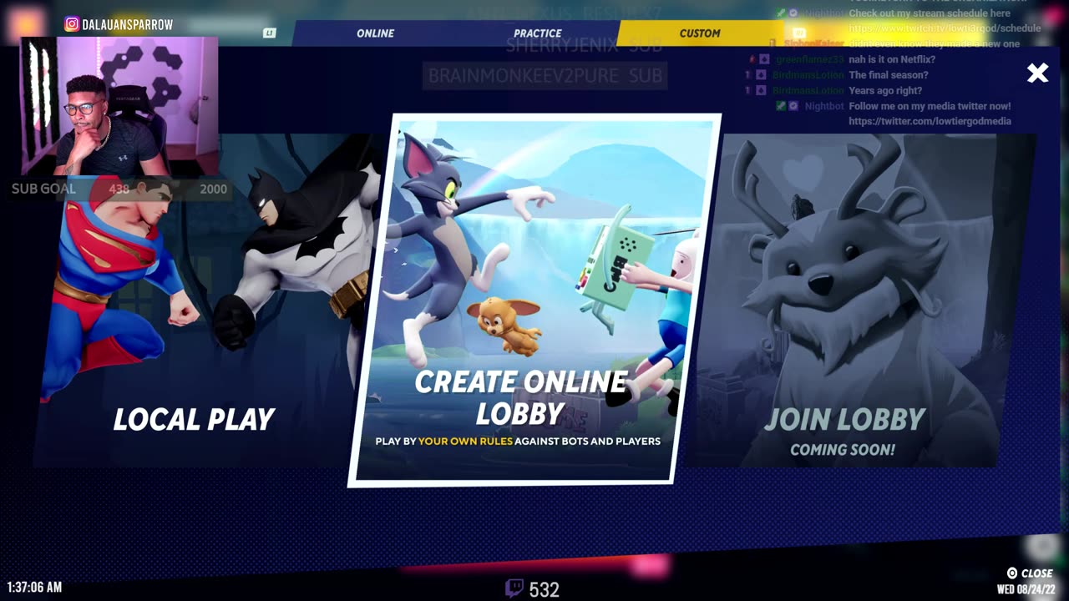The height and width of the screenshot is (601, 1069).
Task: Click the Twitch logo next to 532
Action: tap(514, 588)
